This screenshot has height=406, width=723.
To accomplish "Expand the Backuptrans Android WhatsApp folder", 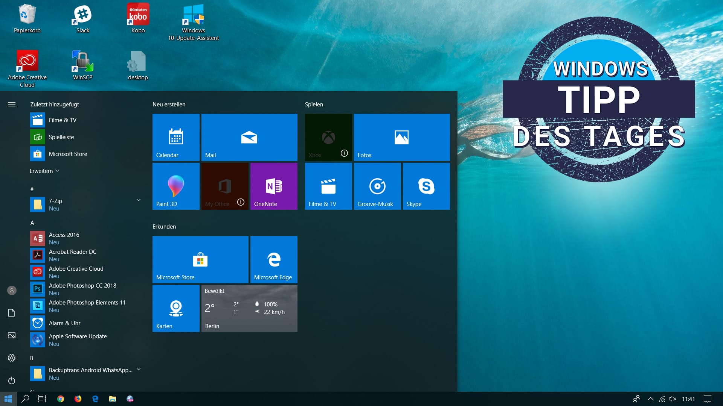I will click(x=139, y=369).
